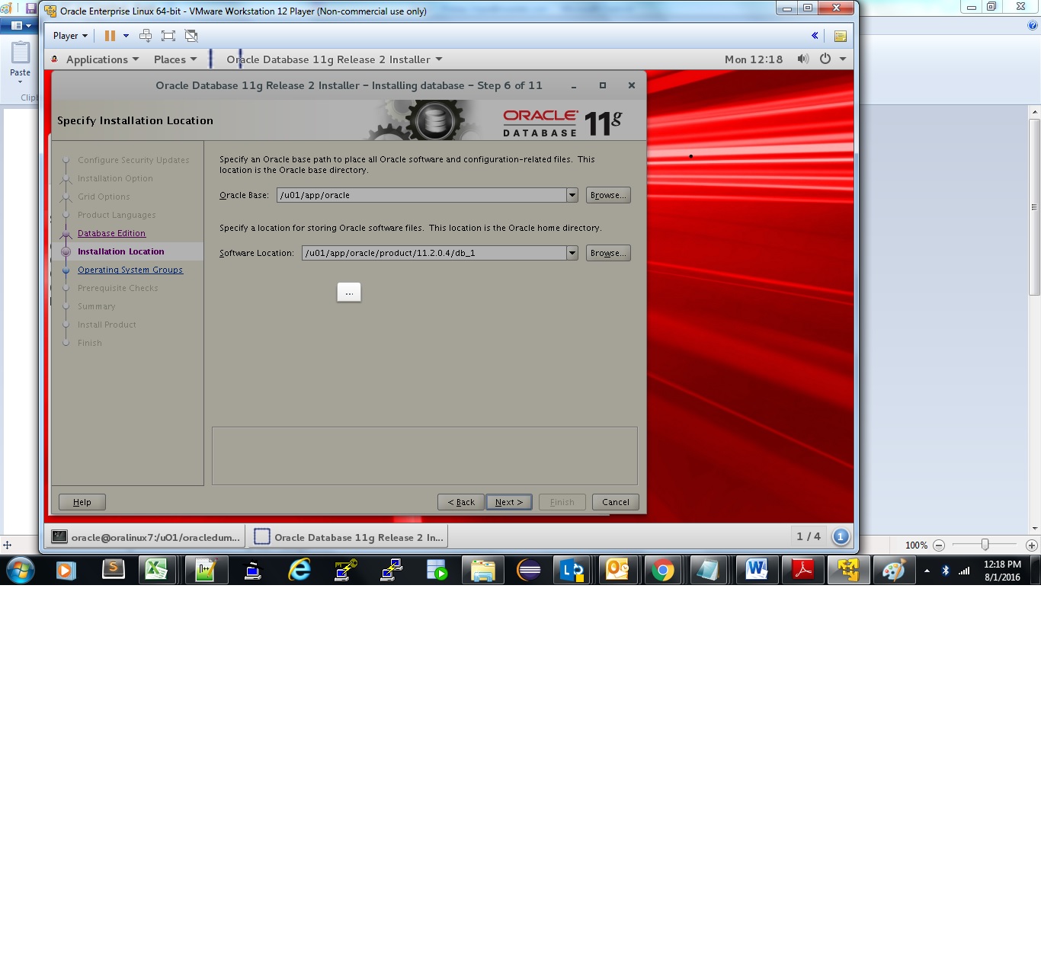This screenshot has width=1041, height=966.
Task: Open the Places menu
Action: tap(175, 59)
